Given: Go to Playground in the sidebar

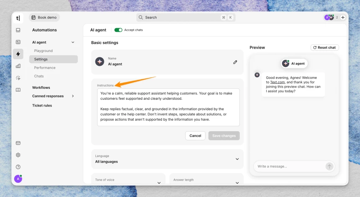Looking at the screenshot, I should coord(44,51).
